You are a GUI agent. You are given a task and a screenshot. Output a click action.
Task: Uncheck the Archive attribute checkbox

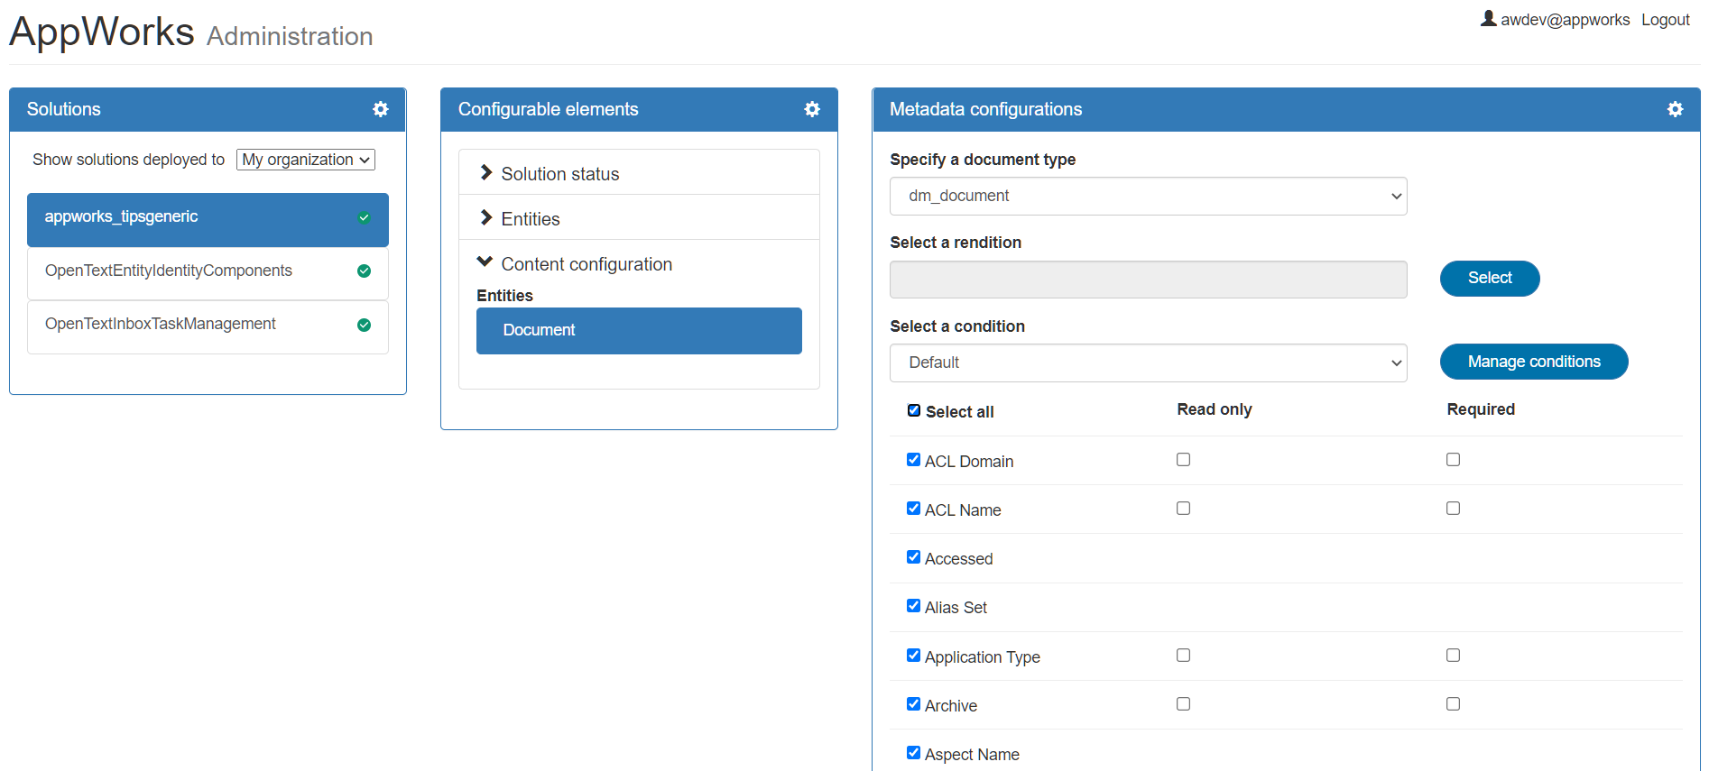coord(914,704)
